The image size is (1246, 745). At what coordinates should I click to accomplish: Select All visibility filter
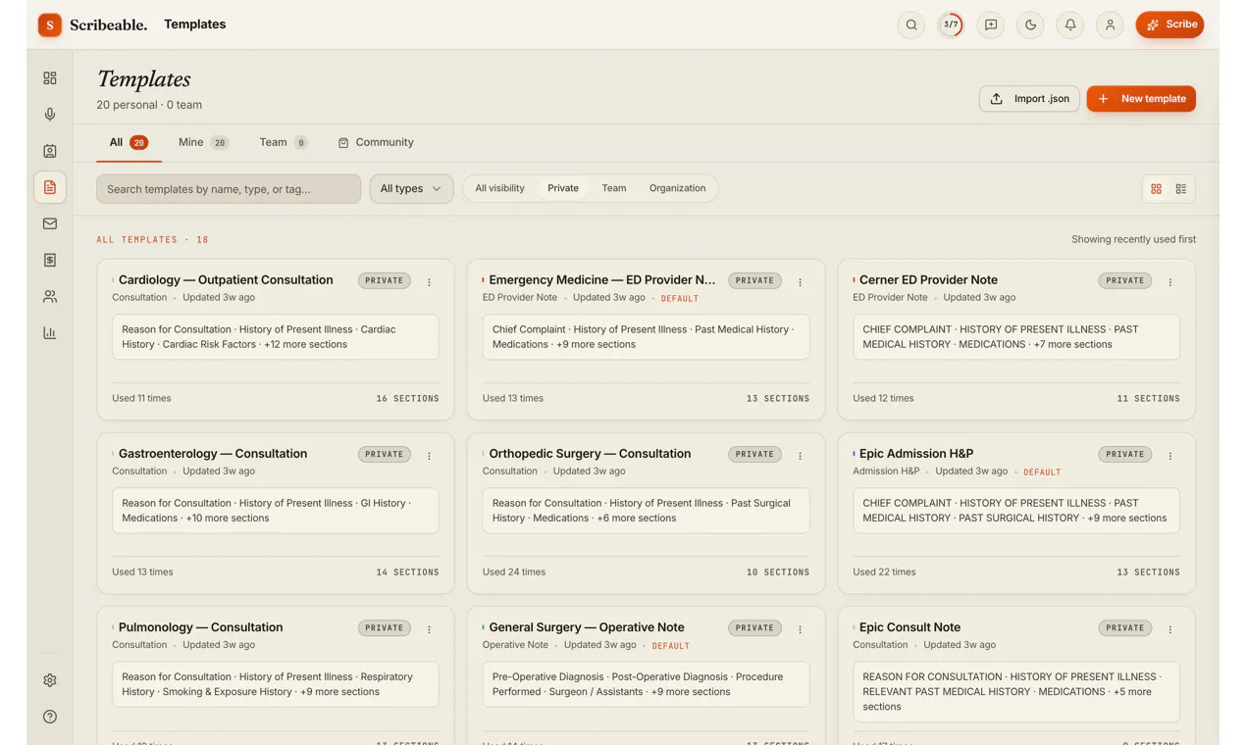[500, 188]
